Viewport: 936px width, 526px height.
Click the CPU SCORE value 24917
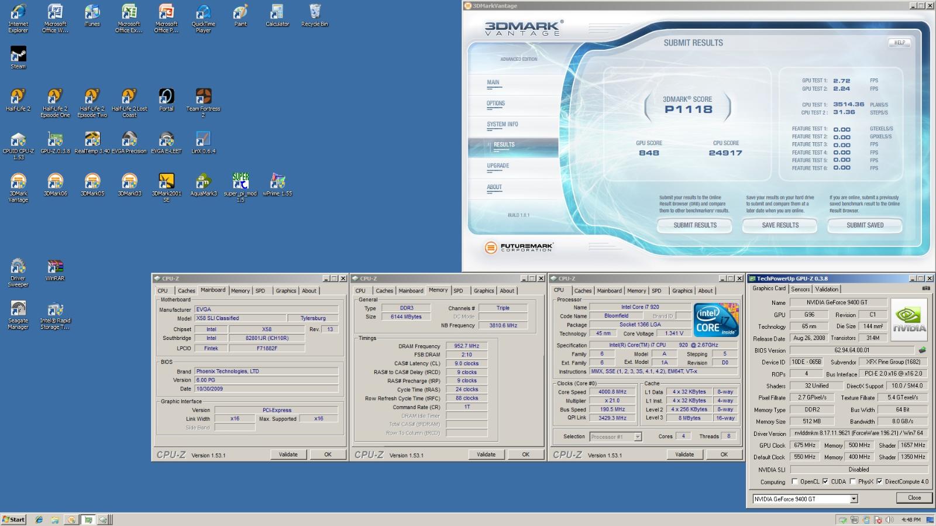tap(725, 153)
